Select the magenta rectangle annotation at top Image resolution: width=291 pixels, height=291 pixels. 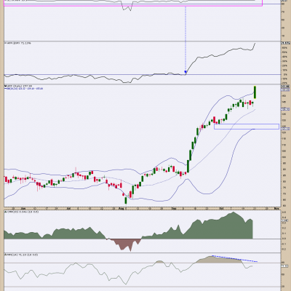(133, 3)
